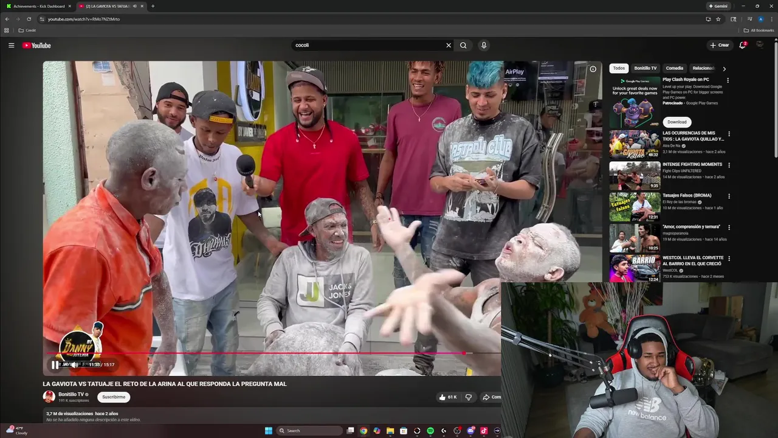Close the Kick Dashboard tab
This screenshot has height=438, width=778.
pos(70,6)
